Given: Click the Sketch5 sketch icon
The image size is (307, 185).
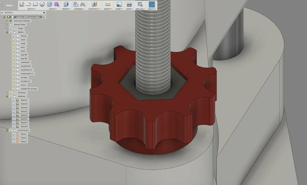Looking at the screenshot, I should pyautogui.click(x=17, y=119).
